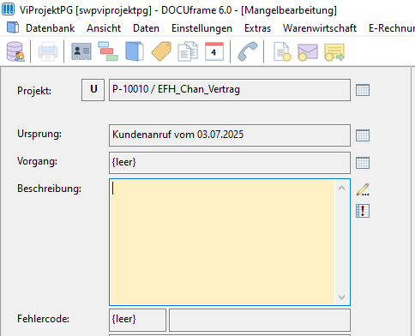Viewport: 415px width, 336px height.
Task: Open the selection list beside the Vorgang field
Action: pos(363,163)
